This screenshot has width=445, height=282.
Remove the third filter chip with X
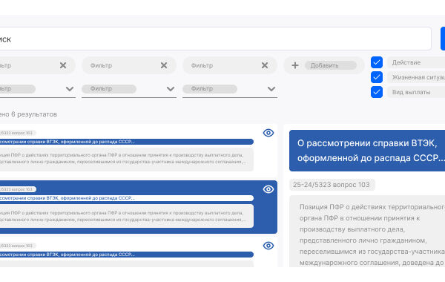coord(265,65)
